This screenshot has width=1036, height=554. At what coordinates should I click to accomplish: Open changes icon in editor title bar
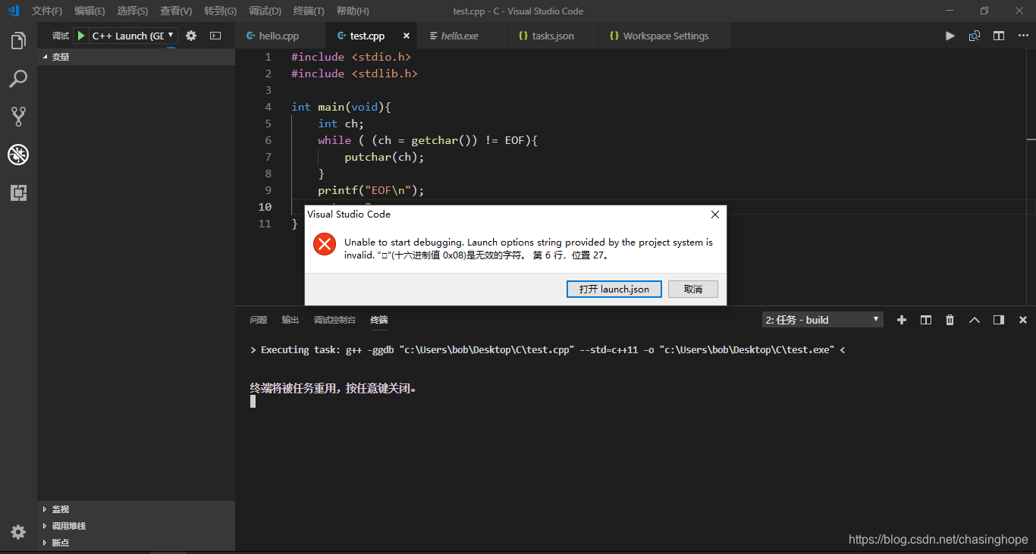pos(975,36)
